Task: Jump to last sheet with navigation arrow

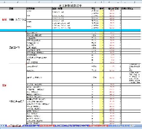Action: coord(6,126)
